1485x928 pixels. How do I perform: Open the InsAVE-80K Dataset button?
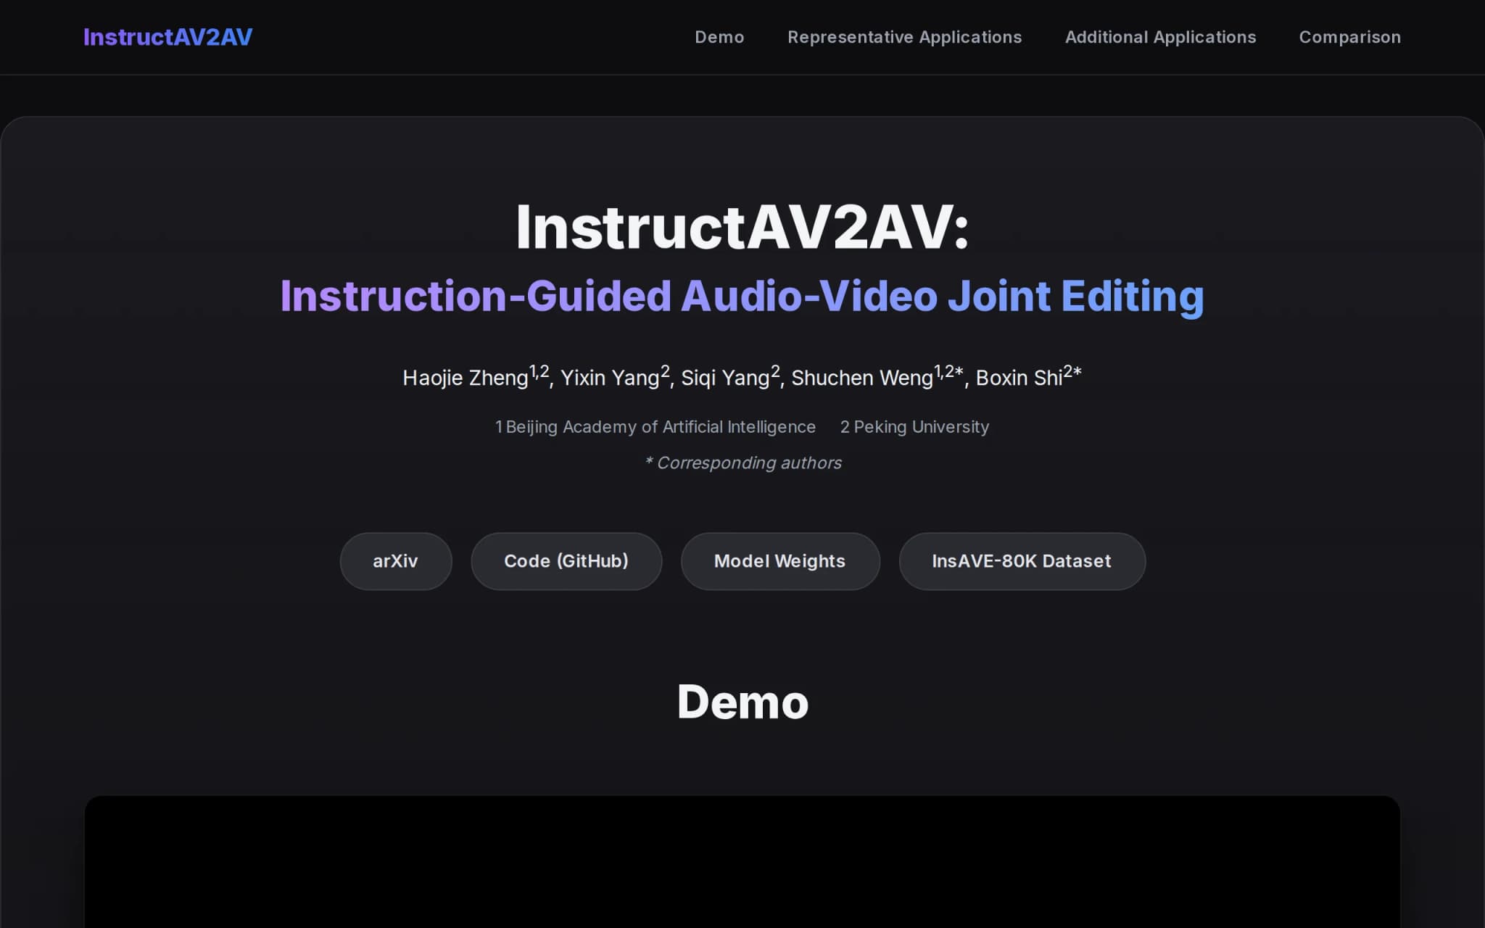tap(1022, 561)
